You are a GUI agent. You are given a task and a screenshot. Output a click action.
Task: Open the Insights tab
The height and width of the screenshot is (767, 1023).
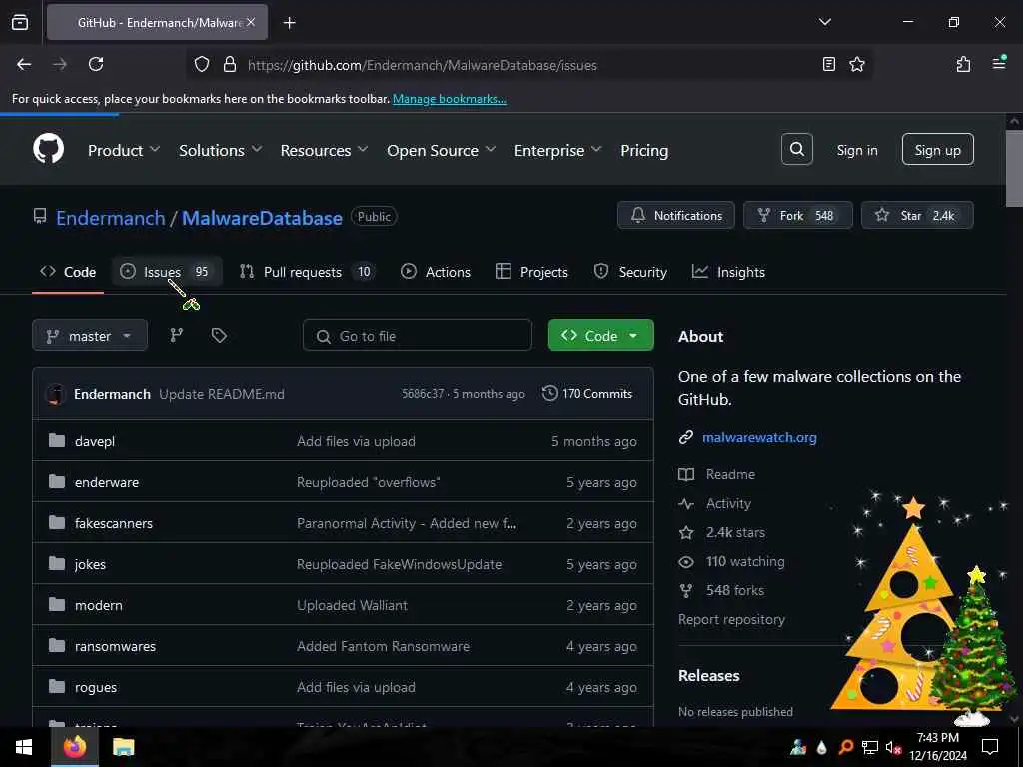click(x=728, y=272)
